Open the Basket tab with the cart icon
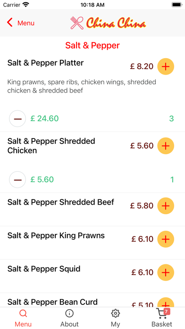Image resolution: width=185 pixels, height=329 pixels. [x=162, y=318]
